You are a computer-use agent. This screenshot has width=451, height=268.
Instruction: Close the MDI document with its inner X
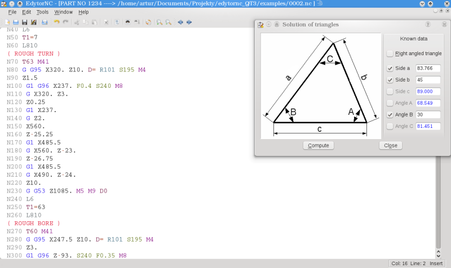[447, 11]
